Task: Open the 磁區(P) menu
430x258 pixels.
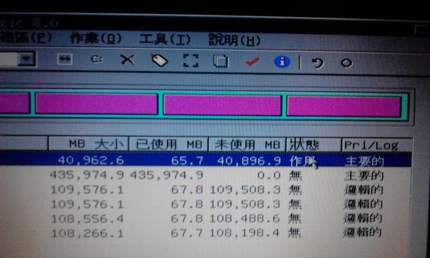Action: pos(25,37)
